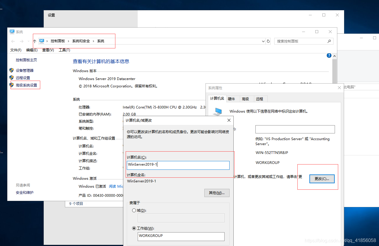Open the address bar dropdown arrow
Viewport: 379px width, 246px height.
tap(263, 41)
